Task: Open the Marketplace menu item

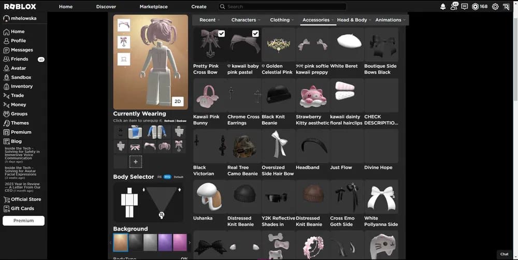Action: pyautogui.click(x=153, y=7)
